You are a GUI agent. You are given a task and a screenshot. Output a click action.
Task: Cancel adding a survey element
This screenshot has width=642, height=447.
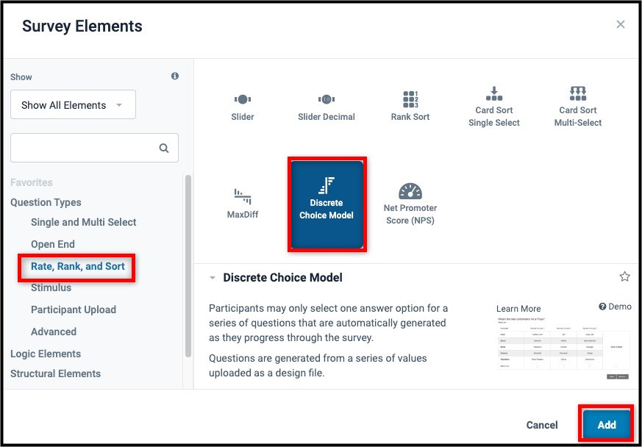point(541,425)
